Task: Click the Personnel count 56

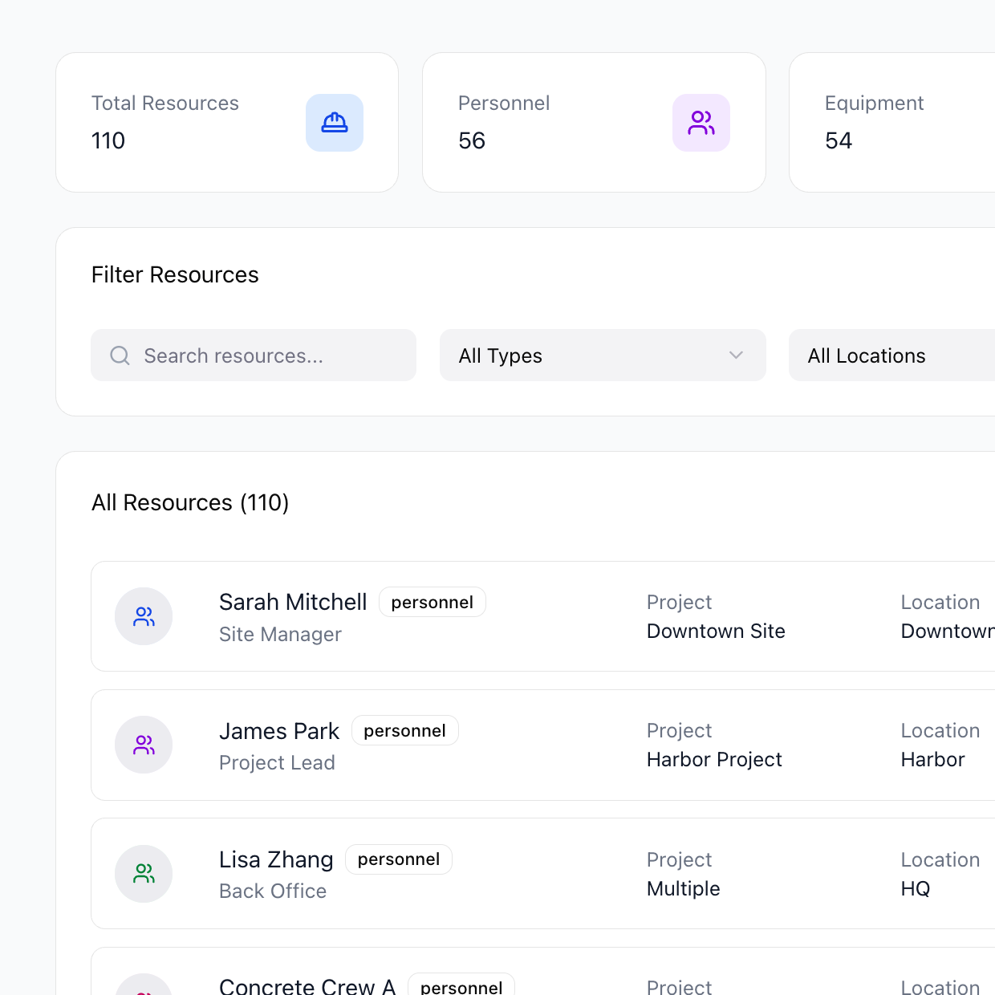Action: point(472,140)
